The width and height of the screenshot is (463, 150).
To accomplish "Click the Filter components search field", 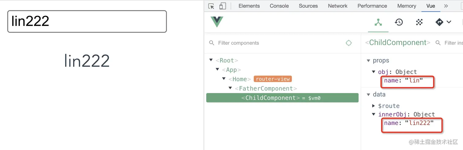I will [x=276, y=43].
